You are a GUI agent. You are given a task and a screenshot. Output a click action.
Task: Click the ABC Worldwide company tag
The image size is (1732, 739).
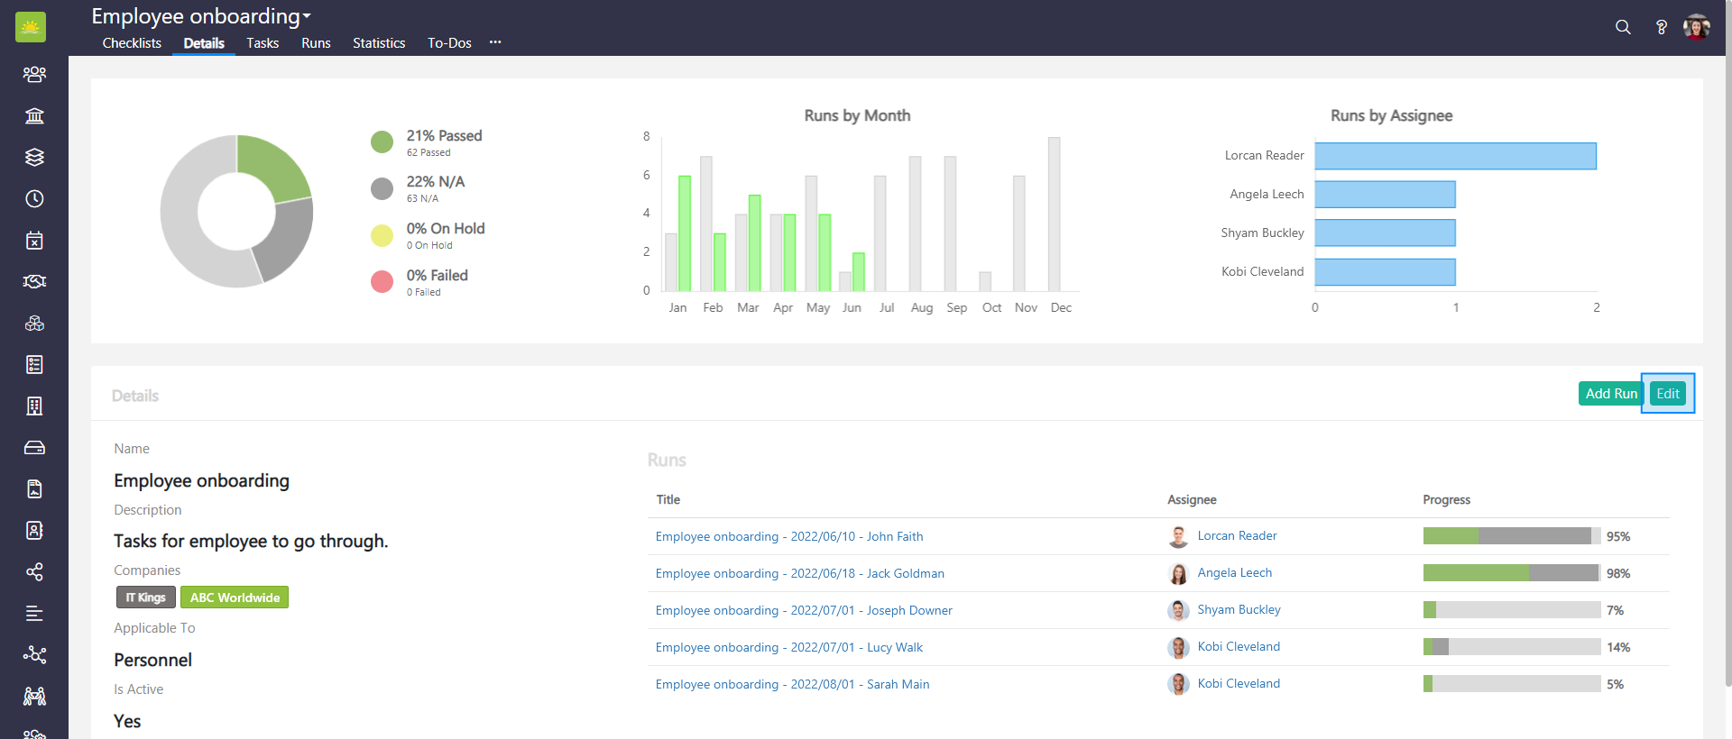click(x=235, y=598)
